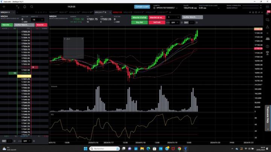The image size is (271, 152).
Task: Expand the profits/pertes dropdown arrow
Action: [218, 8]
